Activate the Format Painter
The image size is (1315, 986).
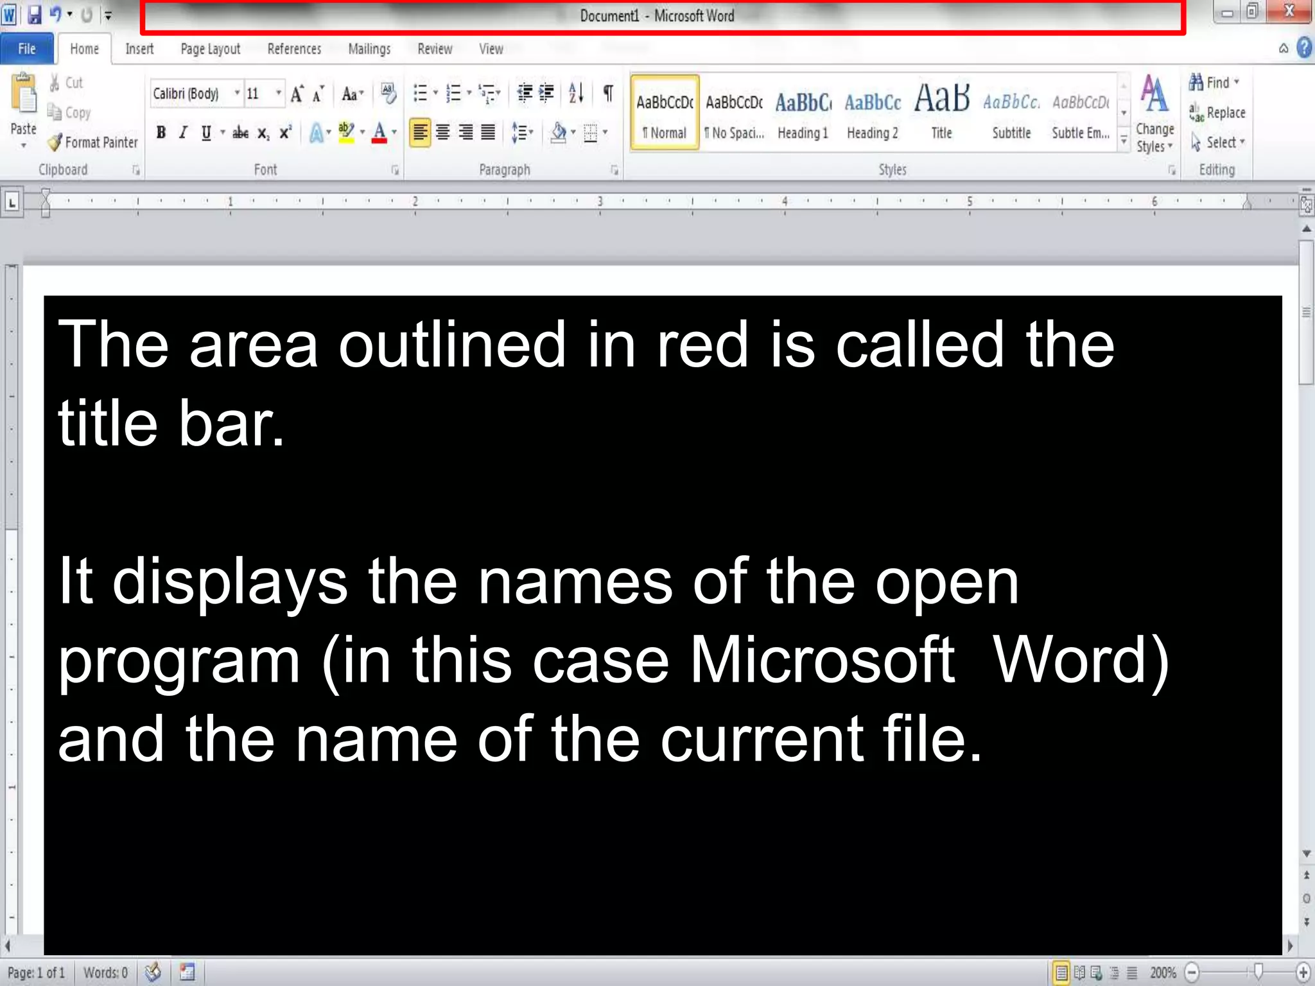[94, 142]
